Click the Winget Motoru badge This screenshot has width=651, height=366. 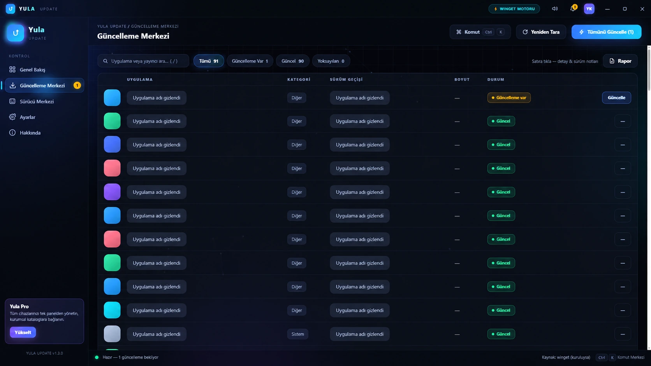tap(514, 9)
